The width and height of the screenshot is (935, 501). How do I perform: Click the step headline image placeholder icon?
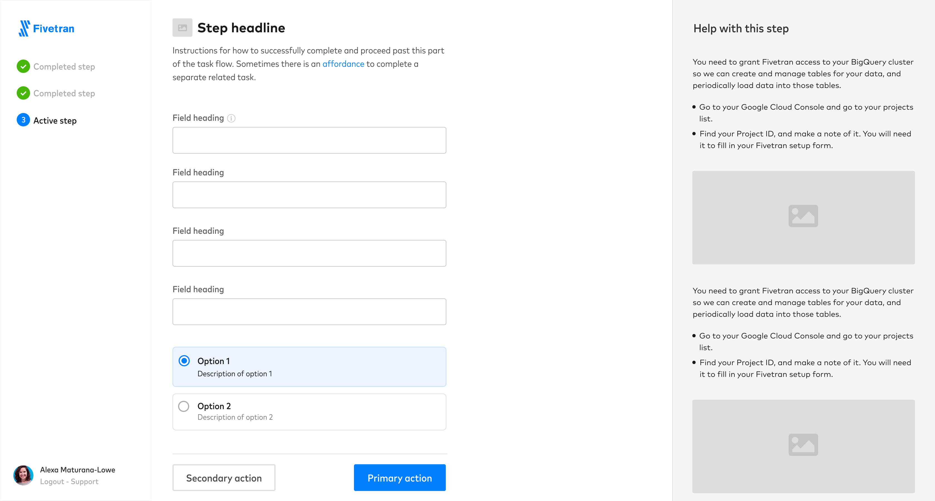coord(182,28)
